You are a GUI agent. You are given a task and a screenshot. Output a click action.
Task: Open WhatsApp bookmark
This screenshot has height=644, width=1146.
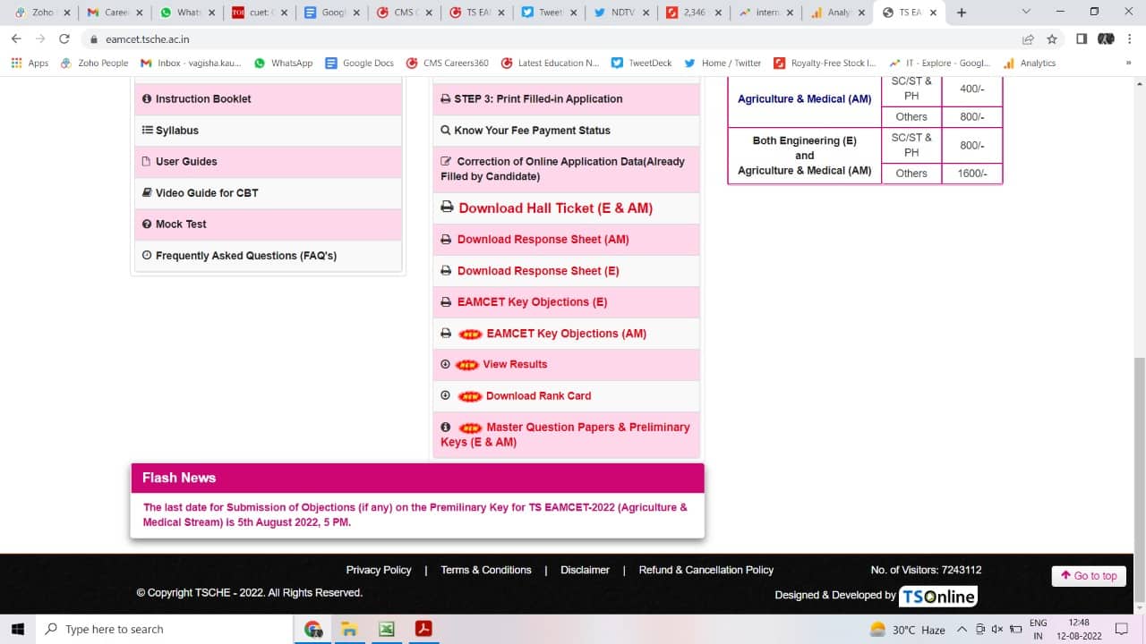283,64
